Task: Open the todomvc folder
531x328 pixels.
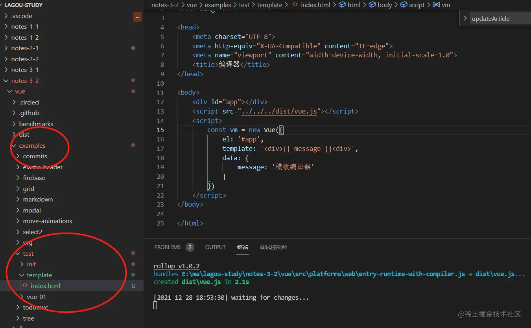Action: pyautogui.click(x=35, y=308)
